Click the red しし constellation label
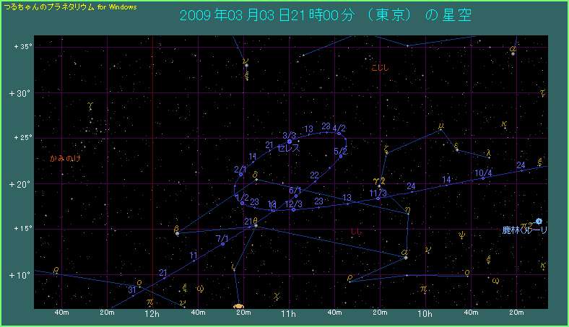The image size is (569, 327). point(355,232)
